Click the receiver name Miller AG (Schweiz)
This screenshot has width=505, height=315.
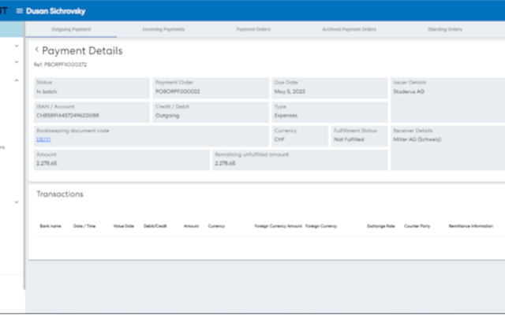[x=417, y=139]
